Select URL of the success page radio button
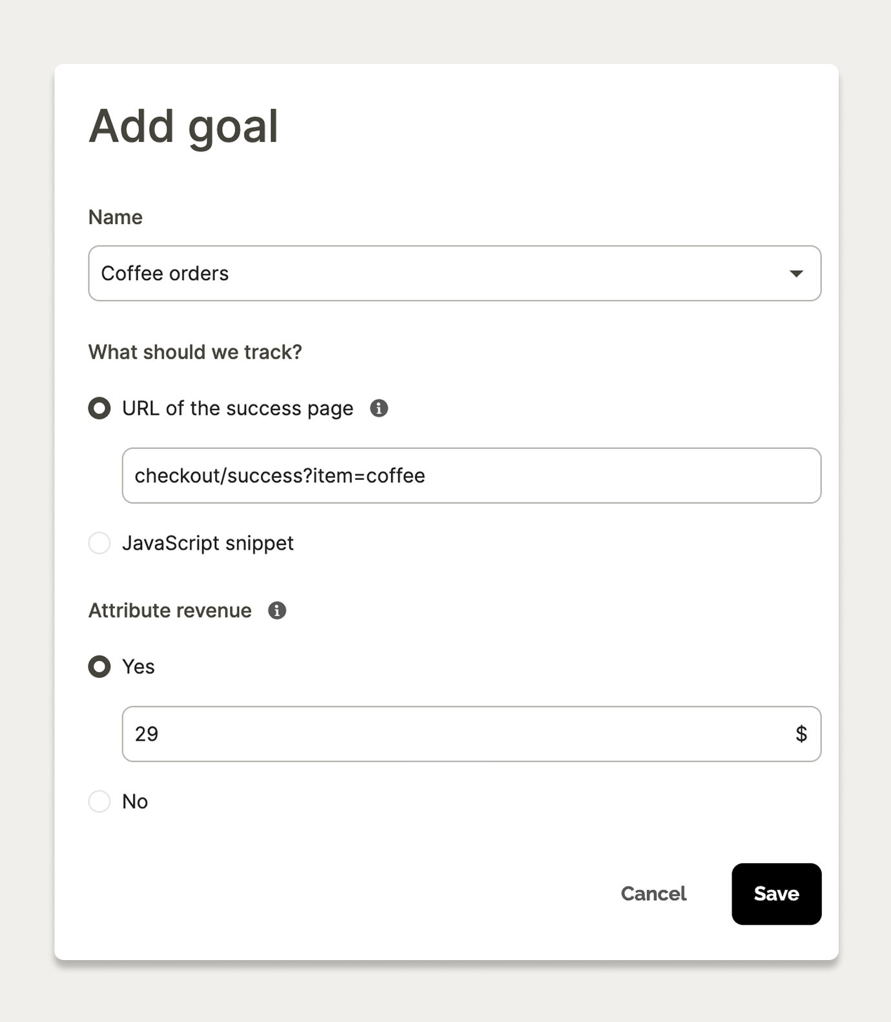 (99, 408)
